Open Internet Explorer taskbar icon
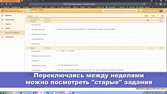The height and width of the screenshot is (94, 167). (x=28, y=93)
